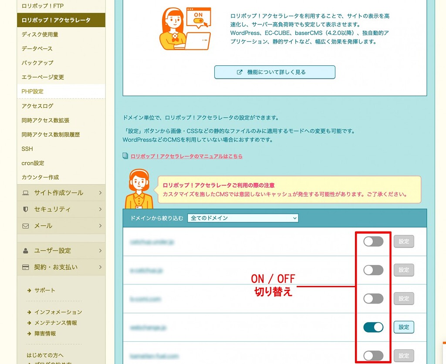Viewport: 446px width, 364px height.
Task: Click the shield icon beside セキュリティ
Action: point(25,209)
